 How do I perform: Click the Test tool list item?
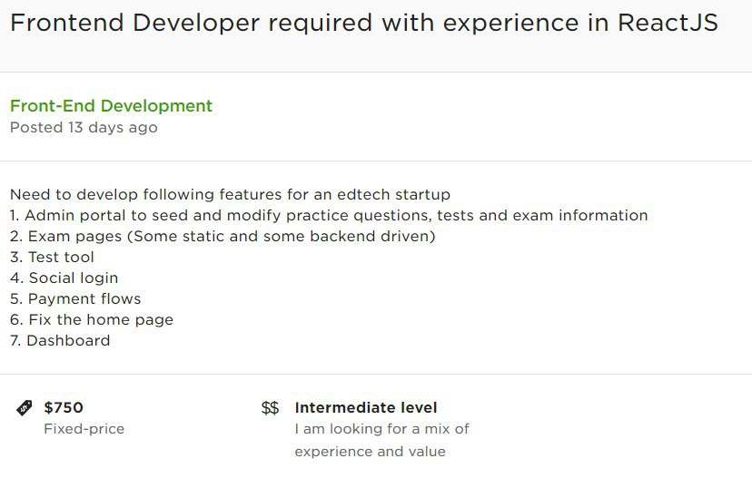(x=52, y=258)
